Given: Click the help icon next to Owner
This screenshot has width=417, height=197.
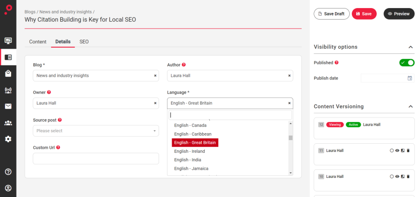Looking at the screenshot, I should [x=49, y=92].
